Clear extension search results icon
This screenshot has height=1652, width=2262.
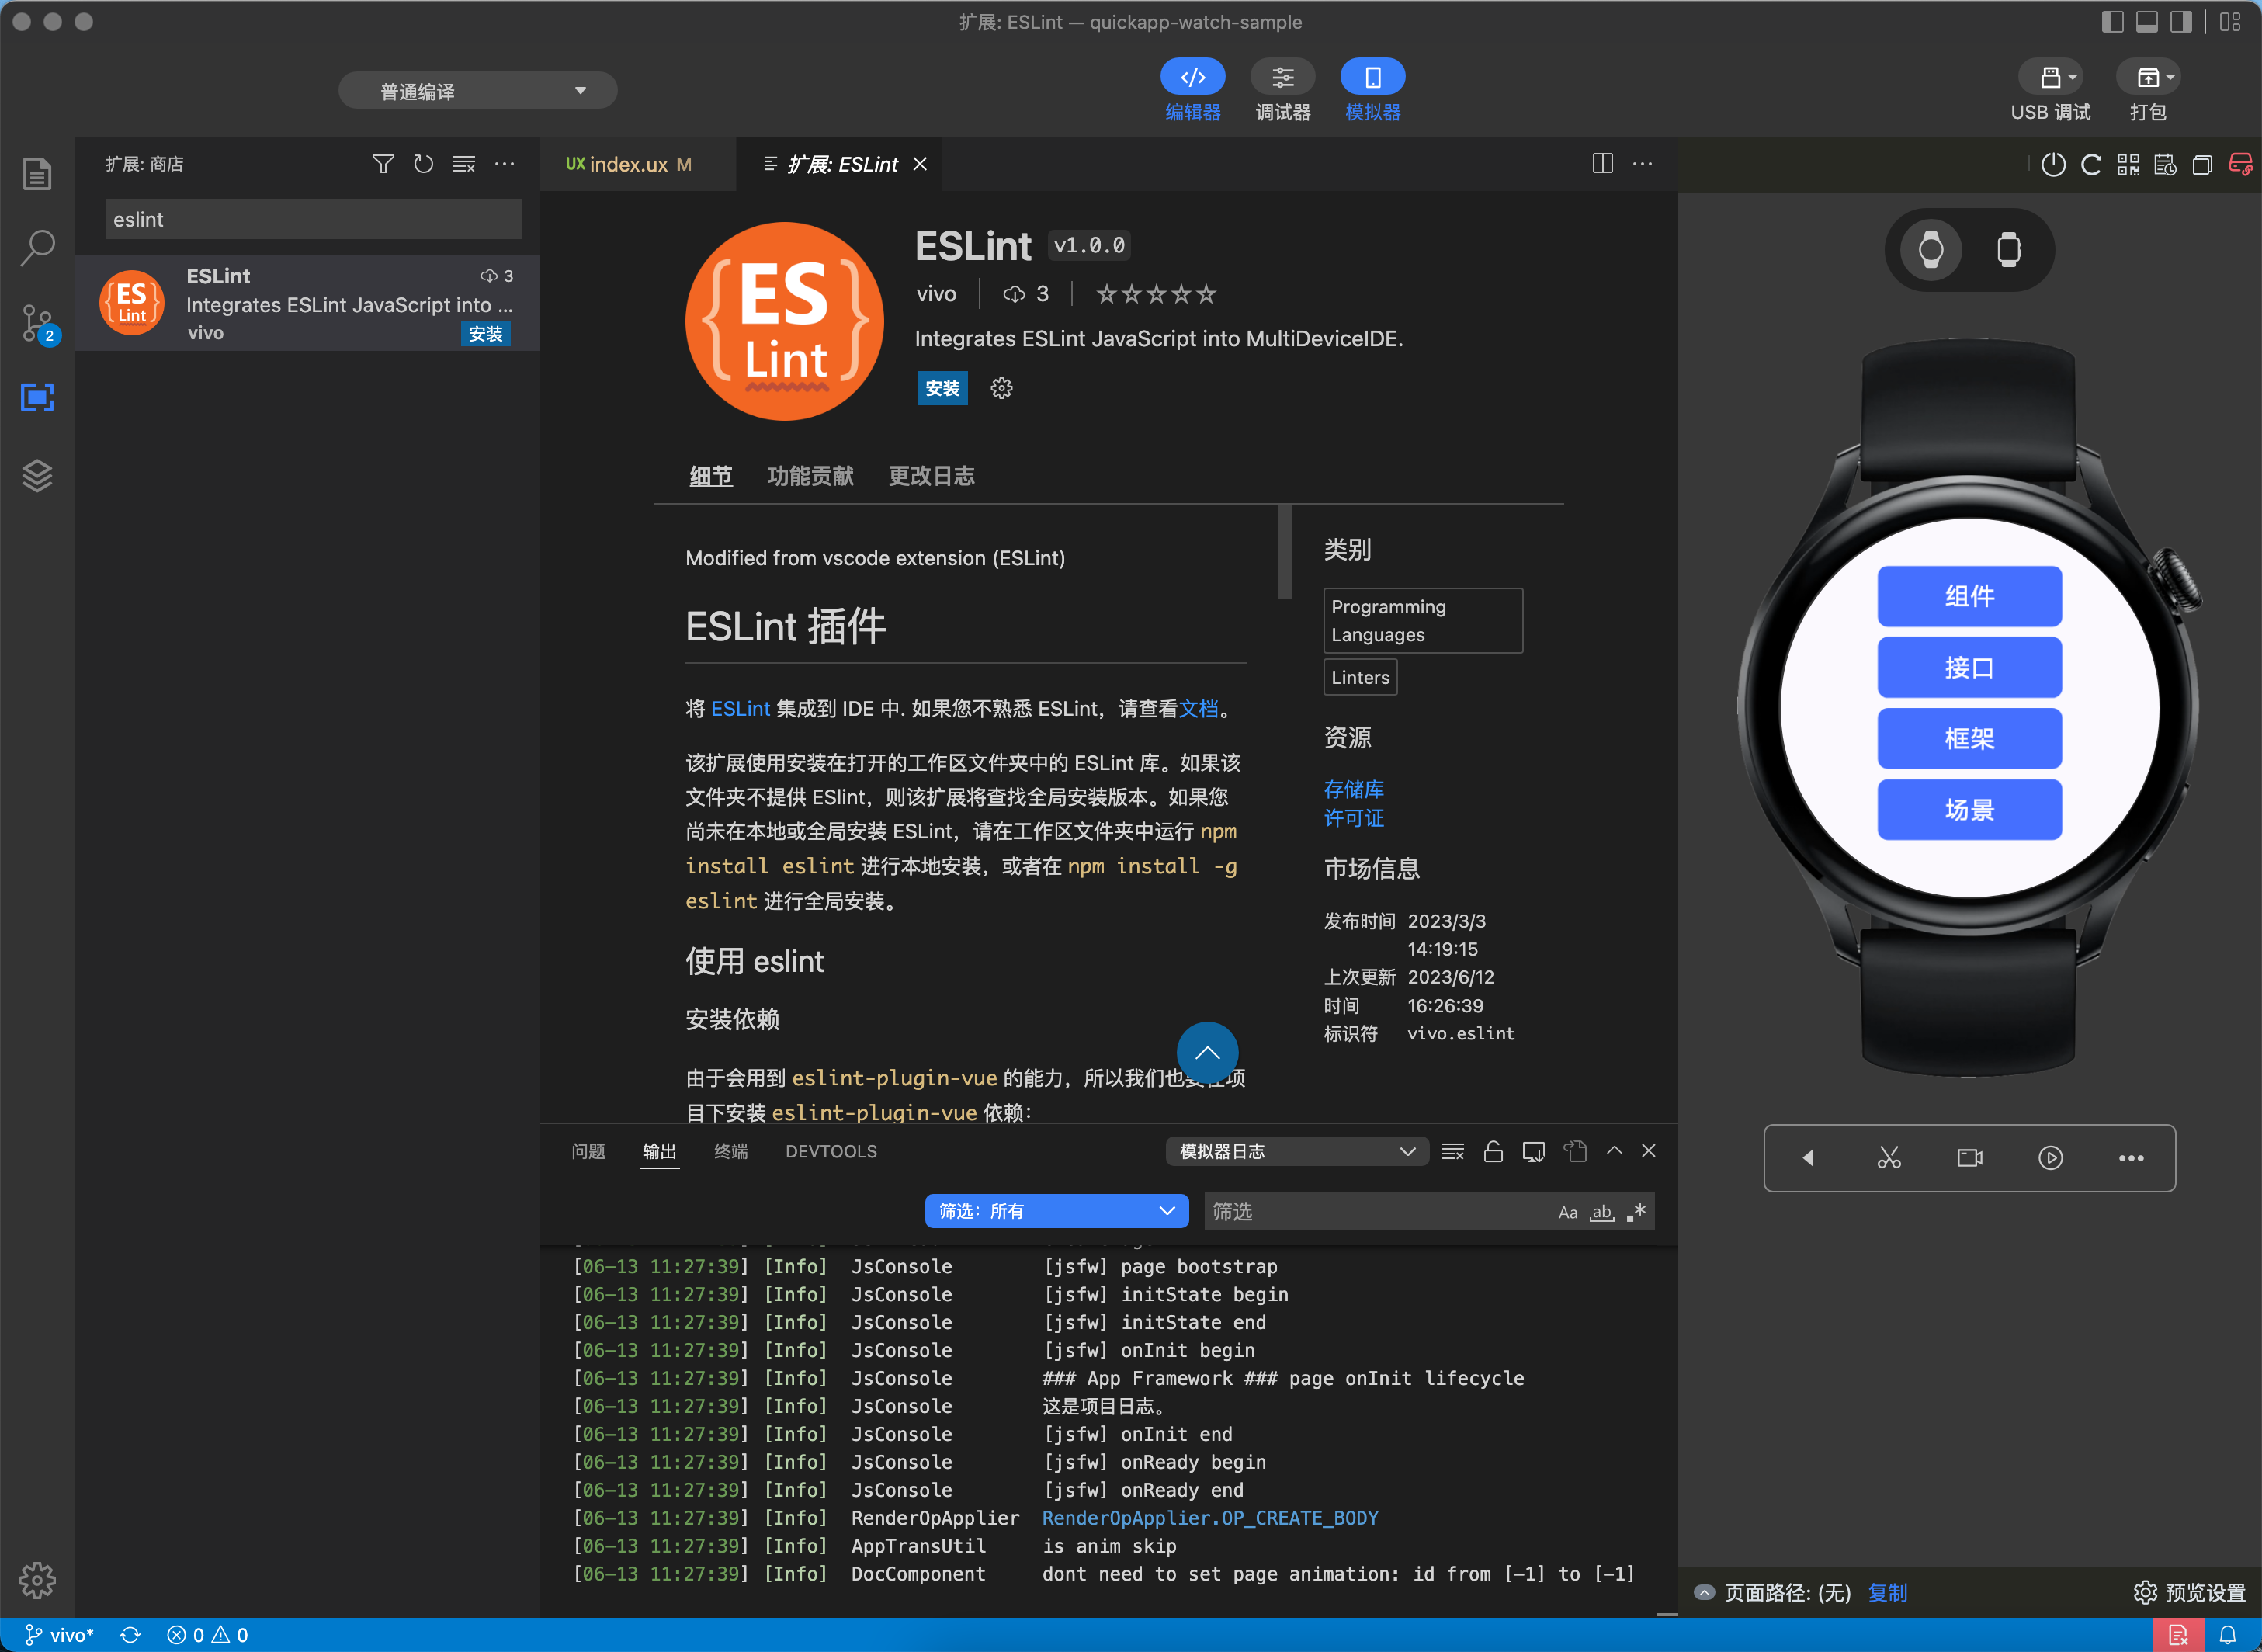pyautogui.click(x=464, y=164)
